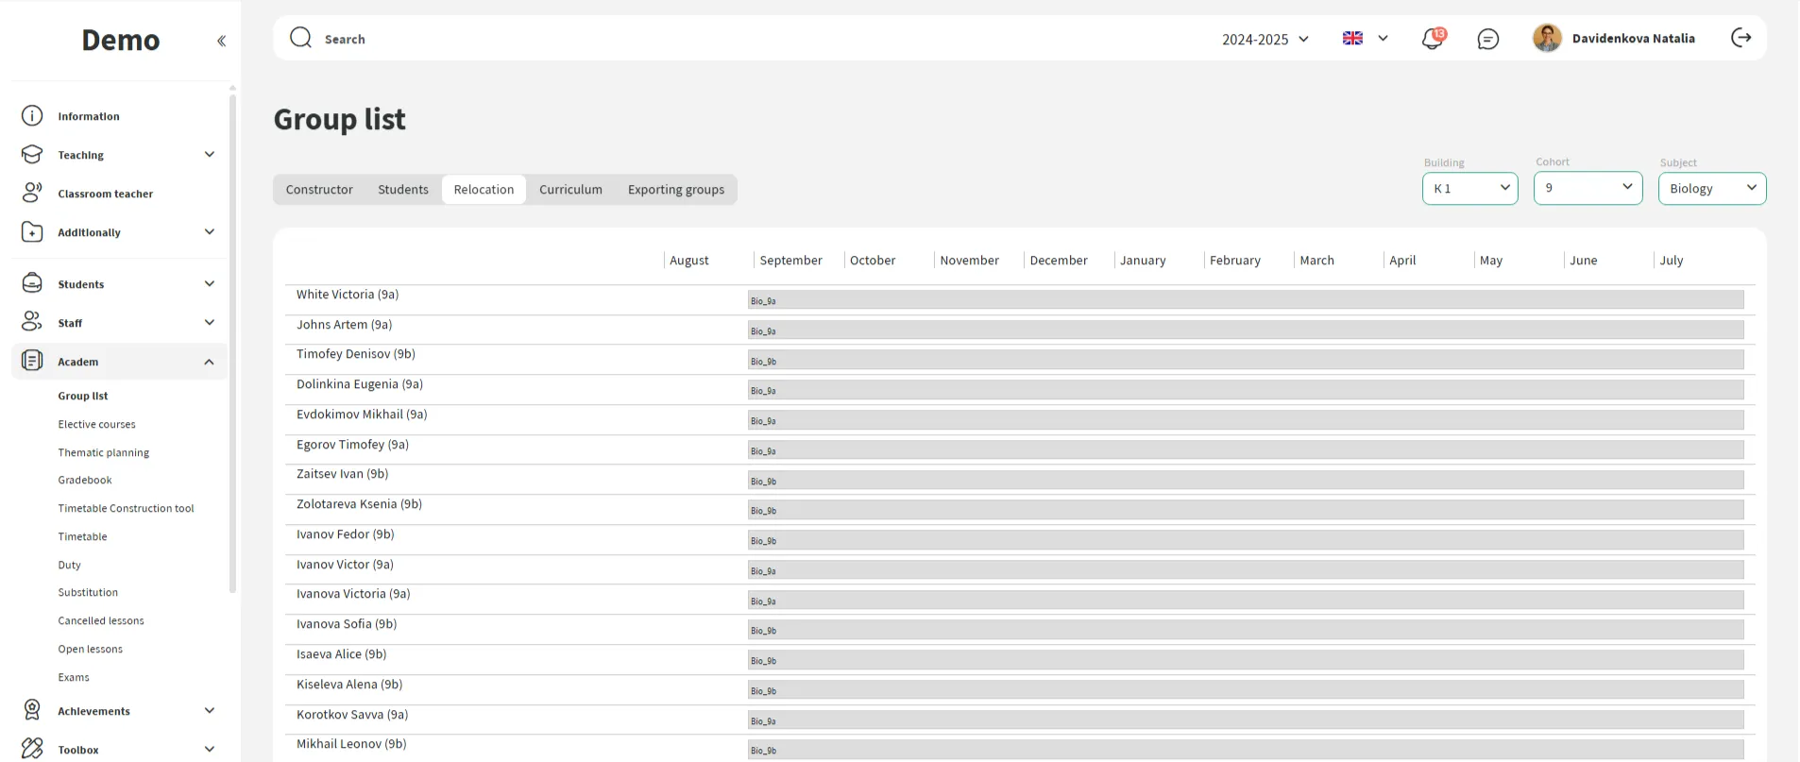Click the UK flag language icon
1800x762 pixels.
click(1352, 38)
